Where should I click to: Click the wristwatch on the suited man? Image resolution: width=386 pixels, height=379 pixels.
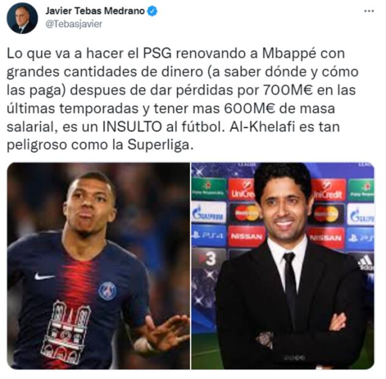click(x=265, y=339)
